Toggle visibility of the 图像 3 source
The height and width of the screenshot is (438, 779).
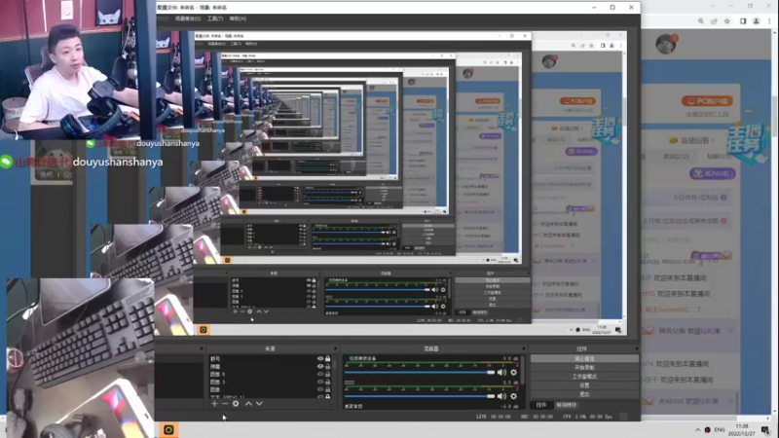(320, 382)
